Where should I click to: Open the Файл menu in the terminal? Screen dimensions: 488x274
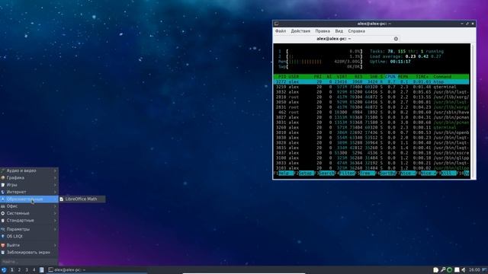tap(281, 31)
